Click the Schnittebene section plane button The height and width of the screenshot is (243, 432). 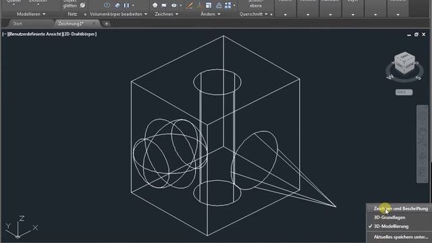[256, 4]
